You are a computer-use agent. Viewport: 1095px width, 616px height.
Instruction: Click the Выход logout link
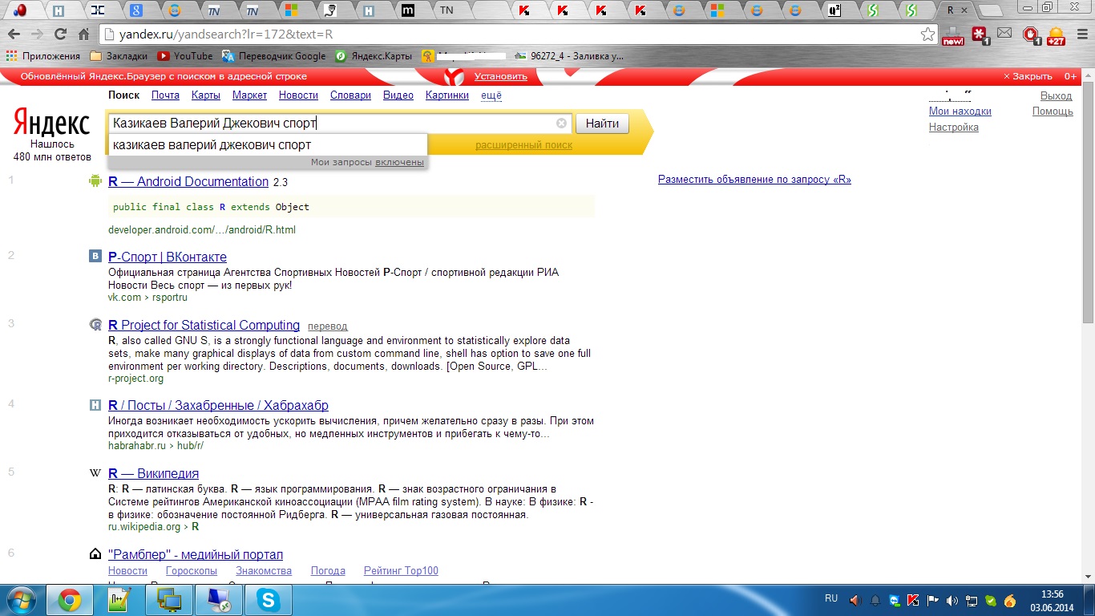(1056, 95)
